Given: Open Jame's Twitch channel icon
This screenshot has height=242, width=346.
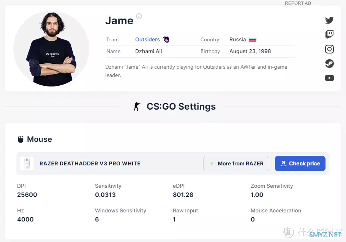Looking at the screenshot, I should [x=329, y=35].
